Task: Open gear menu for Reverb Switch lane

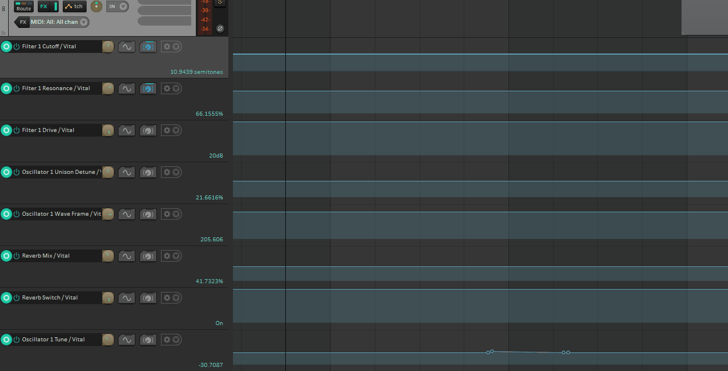Action: pyautogui.click(x=171, y=298)
